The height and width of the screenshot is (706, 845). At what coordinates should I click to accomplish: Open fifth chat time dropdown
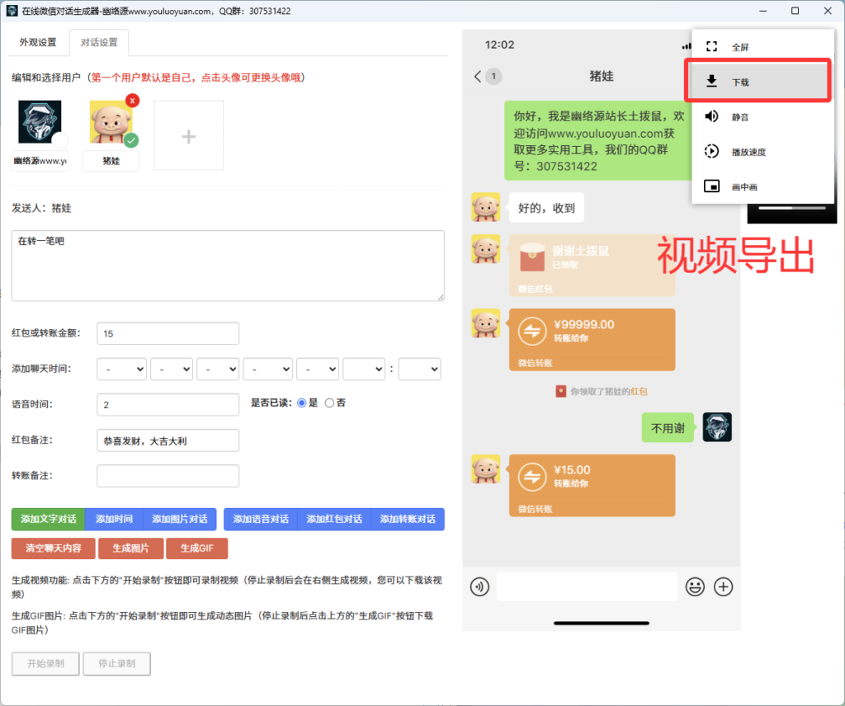click(x=318, y=369)
